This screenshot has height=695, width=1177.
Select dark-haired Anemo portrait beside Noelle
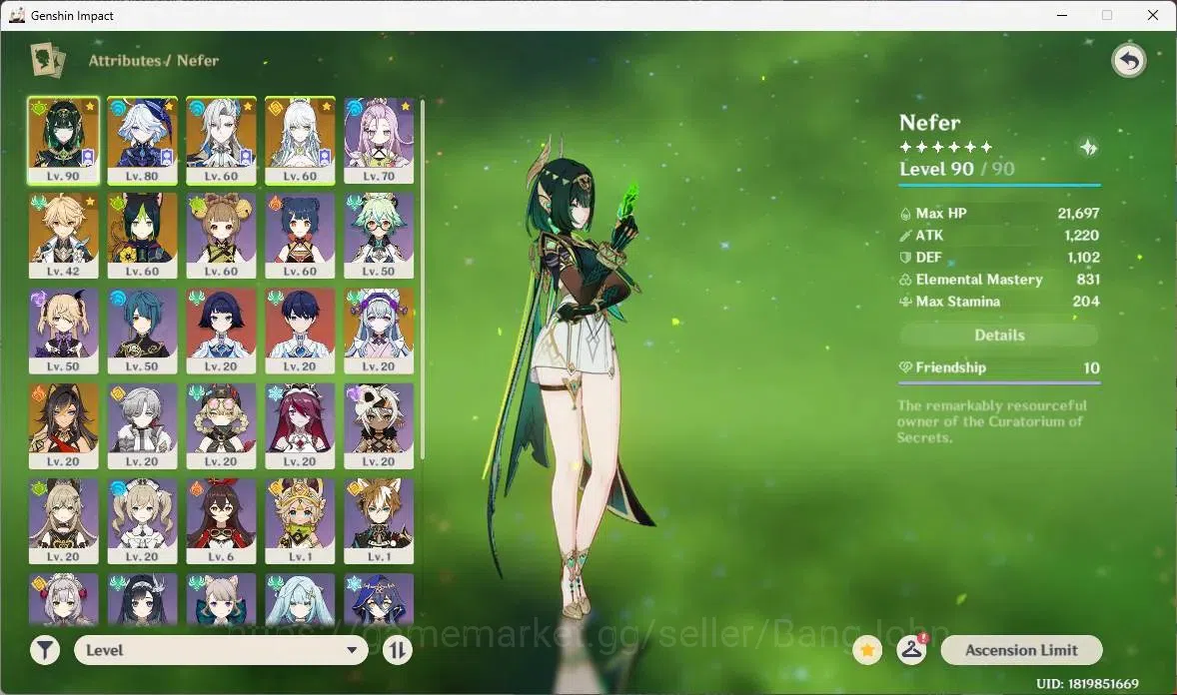tap(142, 600)
